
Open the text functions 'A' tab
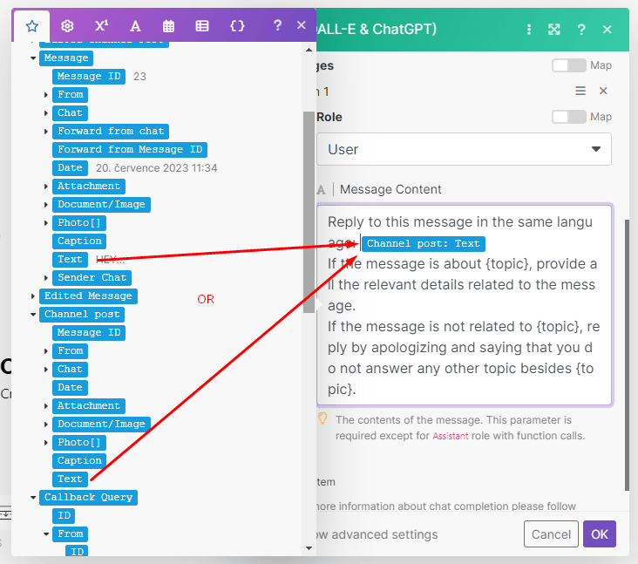(x=135, y=26)
